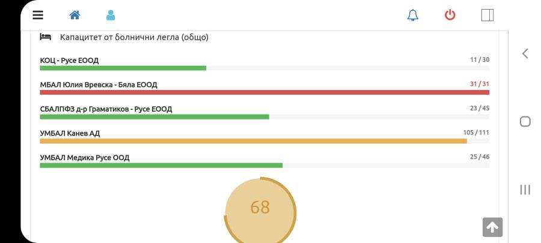
Task: Select УМБАЛ Медика Русе ООД label
Action: pos(85,158)
